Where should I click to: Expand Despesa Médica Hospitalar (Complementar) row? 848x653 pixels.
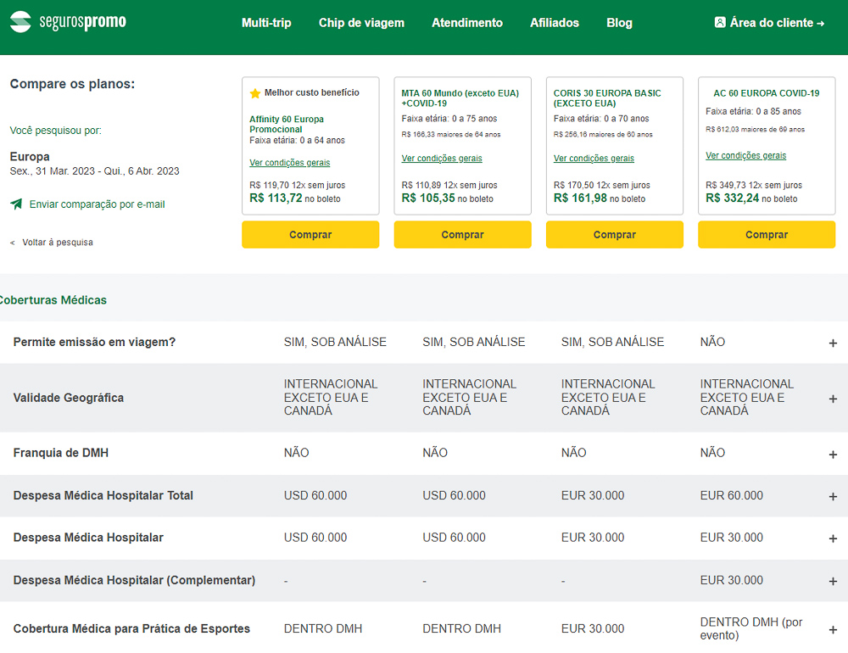tap(833, 582)
